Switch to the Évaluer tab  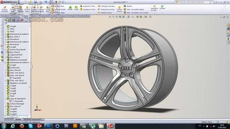click(x=63, y=16)
